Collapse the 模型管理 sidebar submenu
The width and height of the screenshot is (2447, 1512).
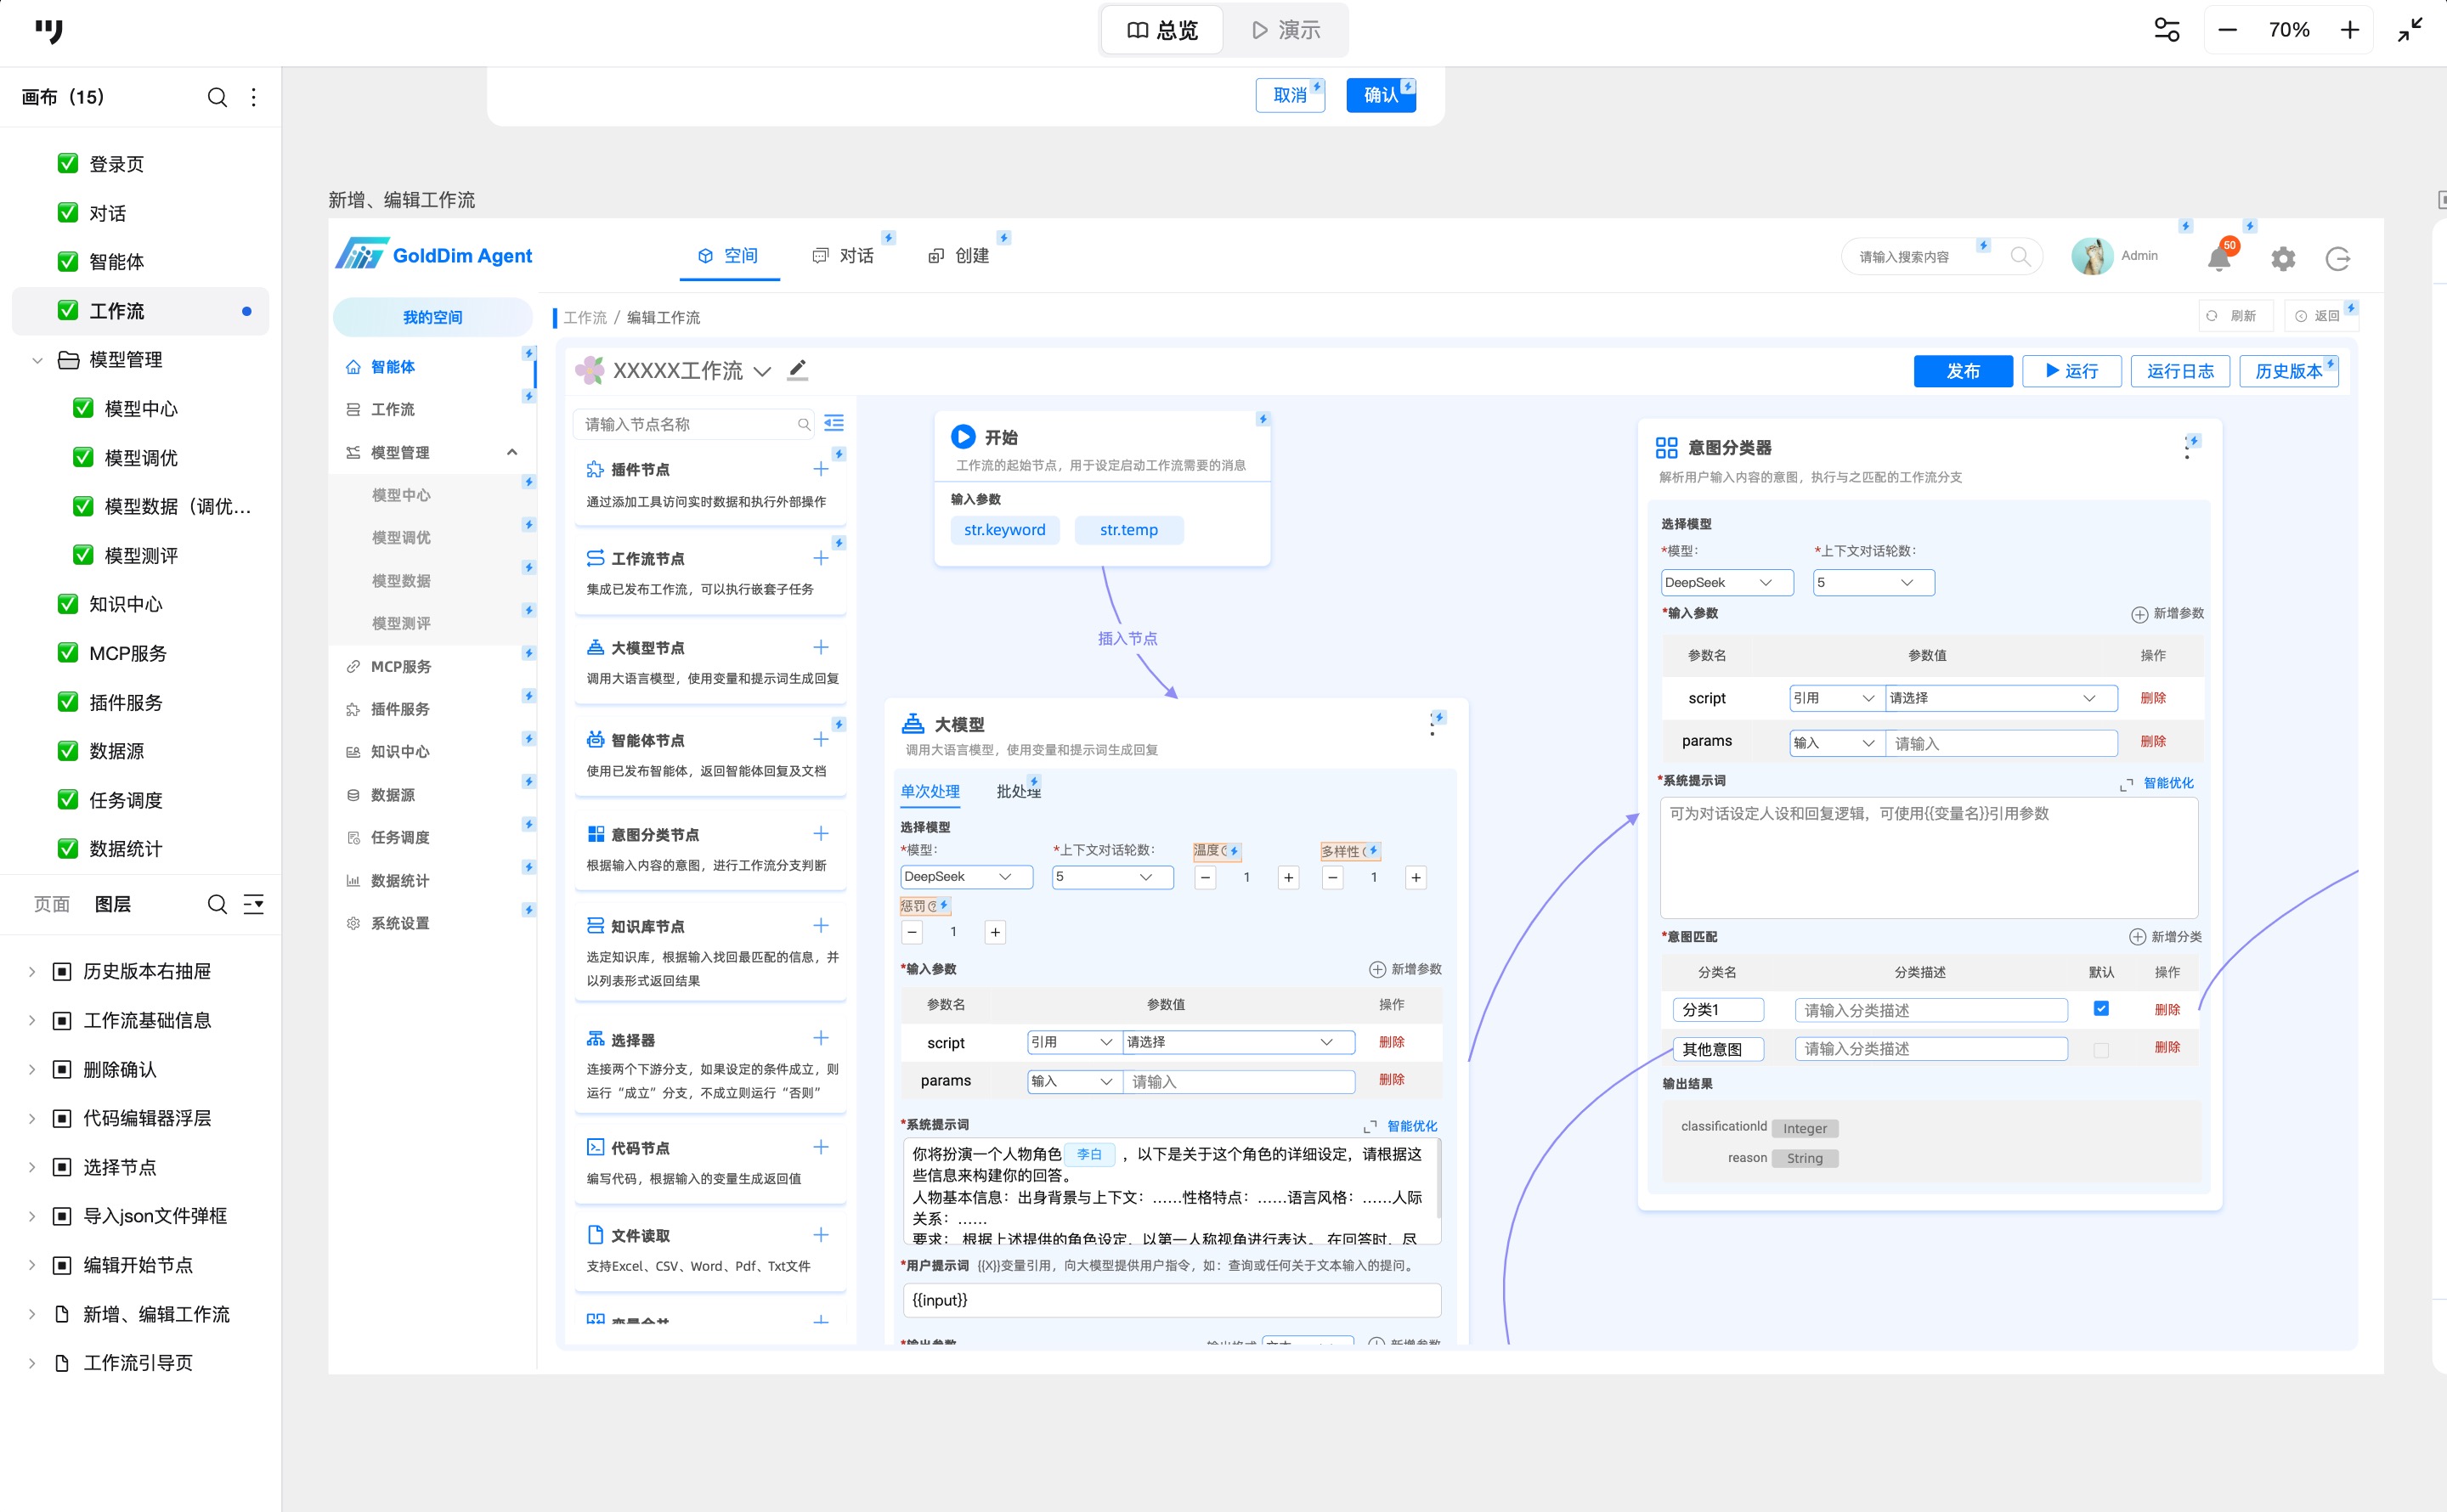point(512,452)
